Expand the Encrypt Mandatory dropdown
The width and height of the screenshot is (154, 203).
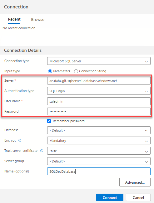[x=99, y=140]
